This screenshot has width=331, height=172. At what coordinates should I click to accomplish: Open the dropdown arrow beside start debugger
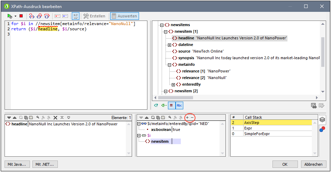coord(15,16)
